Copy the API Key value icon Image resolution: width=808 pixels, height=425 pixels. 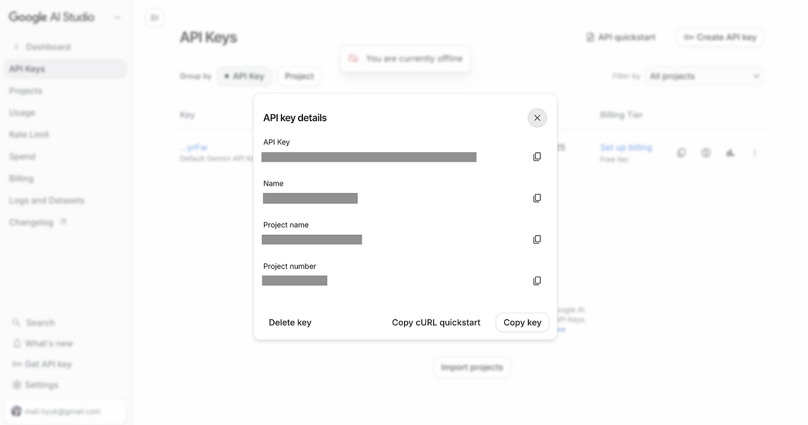537,157
